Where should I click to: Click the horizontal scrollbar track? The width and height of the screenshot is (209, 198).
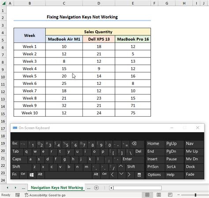click(138, 188)
